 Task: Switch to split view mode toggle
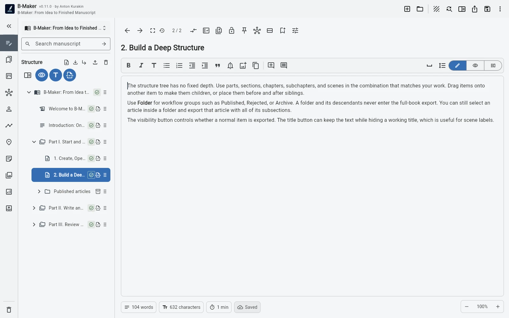click(x=493, y=66)
